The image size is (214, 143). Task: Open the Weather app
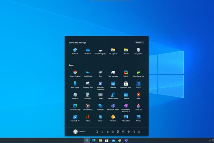coord(113,118)
